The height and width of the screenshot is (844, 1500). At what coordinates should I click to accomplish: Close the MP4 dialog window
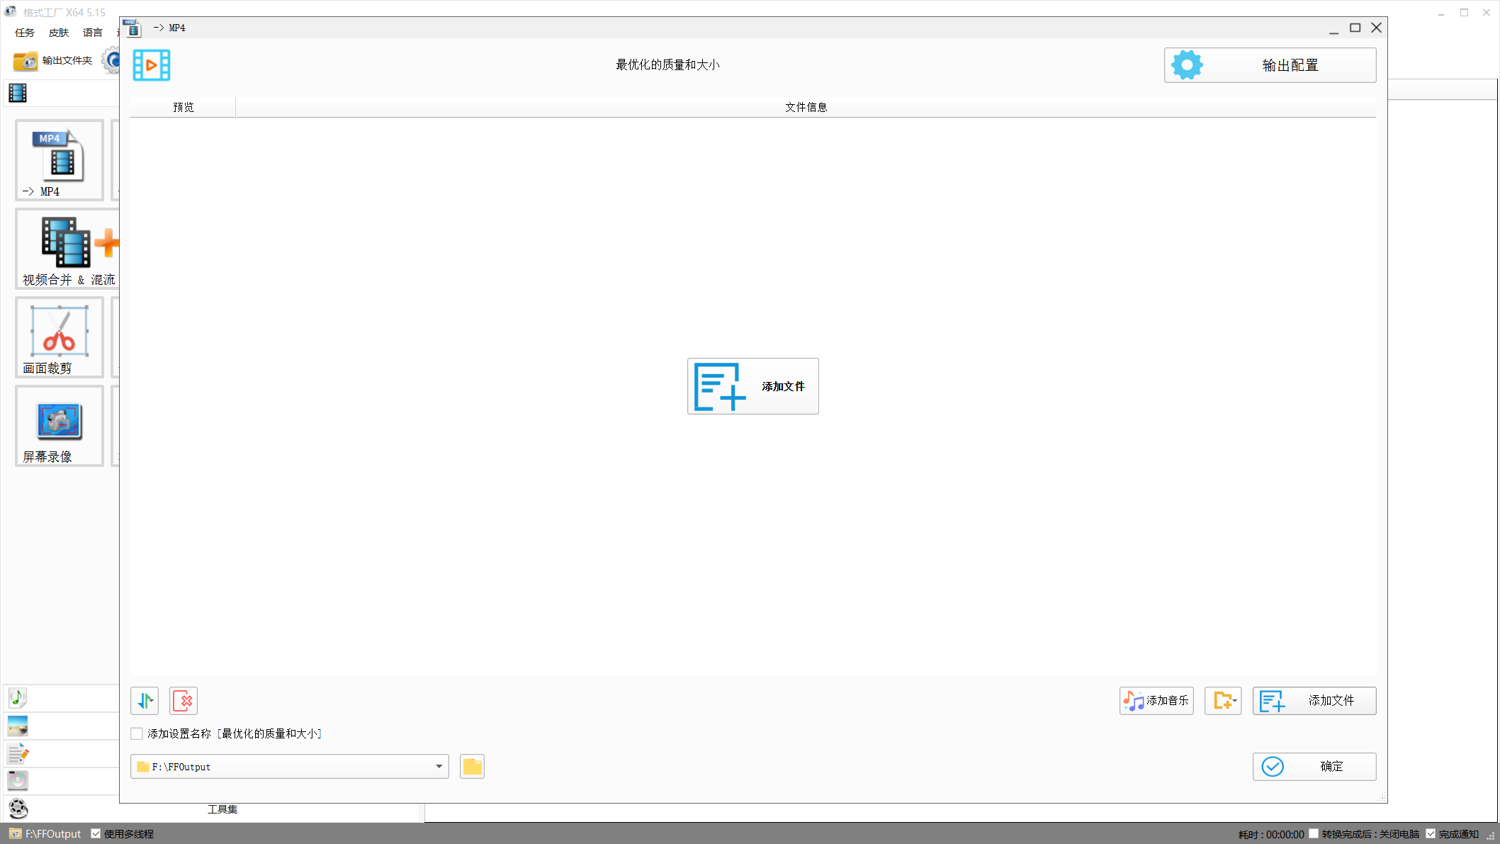click(x=1376, y=28)
